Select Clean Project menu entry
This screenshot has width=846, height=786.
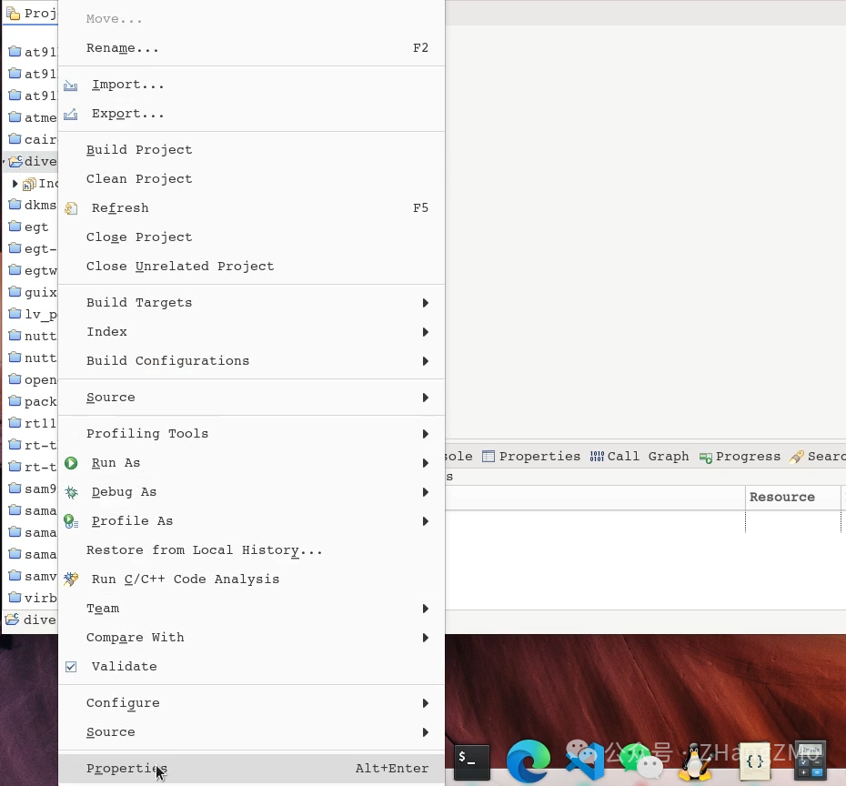(x=251, y=179)
